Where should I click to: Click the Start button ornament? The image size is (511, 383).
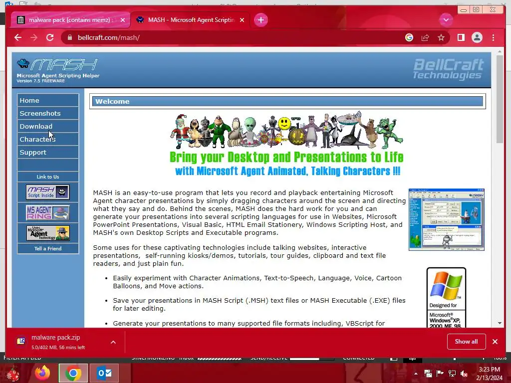pos(13,374)
